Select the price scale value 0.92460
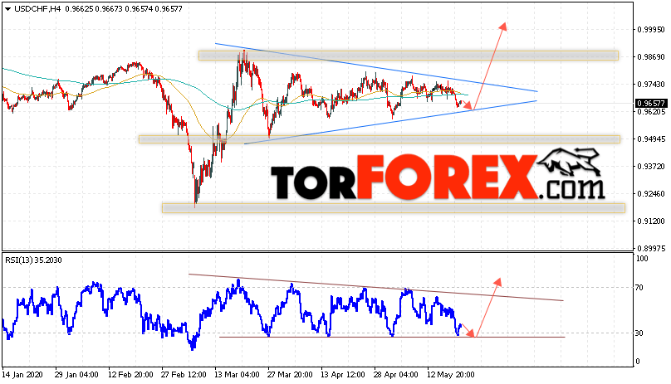The height and width of the screenshot is (384, 671). [651, 194]
